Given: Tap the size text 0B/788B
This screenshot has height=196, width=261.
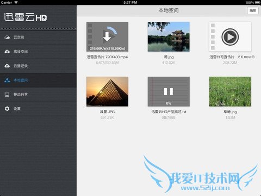Looking at the screenshot, I should pos(169,118).
